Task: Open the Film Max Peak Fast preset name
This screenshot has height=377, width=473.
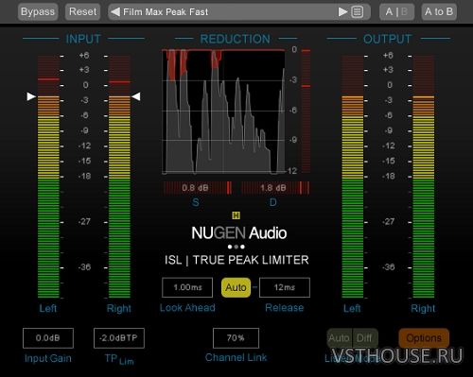Action: tap(166, 12)
